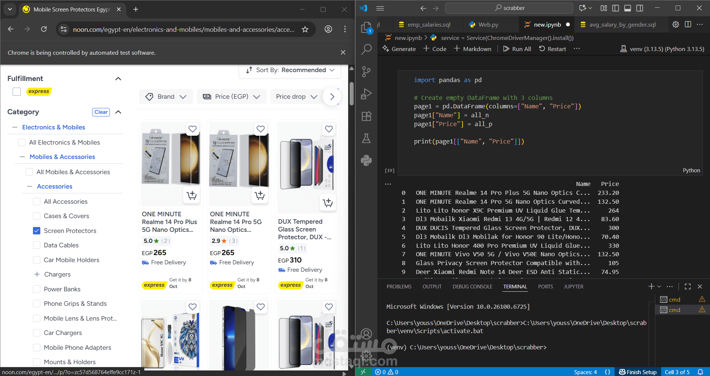Open VS Code notifications bell
The width and height of the screenshot is (710, 376).
[700, 372]
